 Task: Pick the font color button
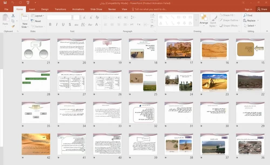[x=97, y=25]
